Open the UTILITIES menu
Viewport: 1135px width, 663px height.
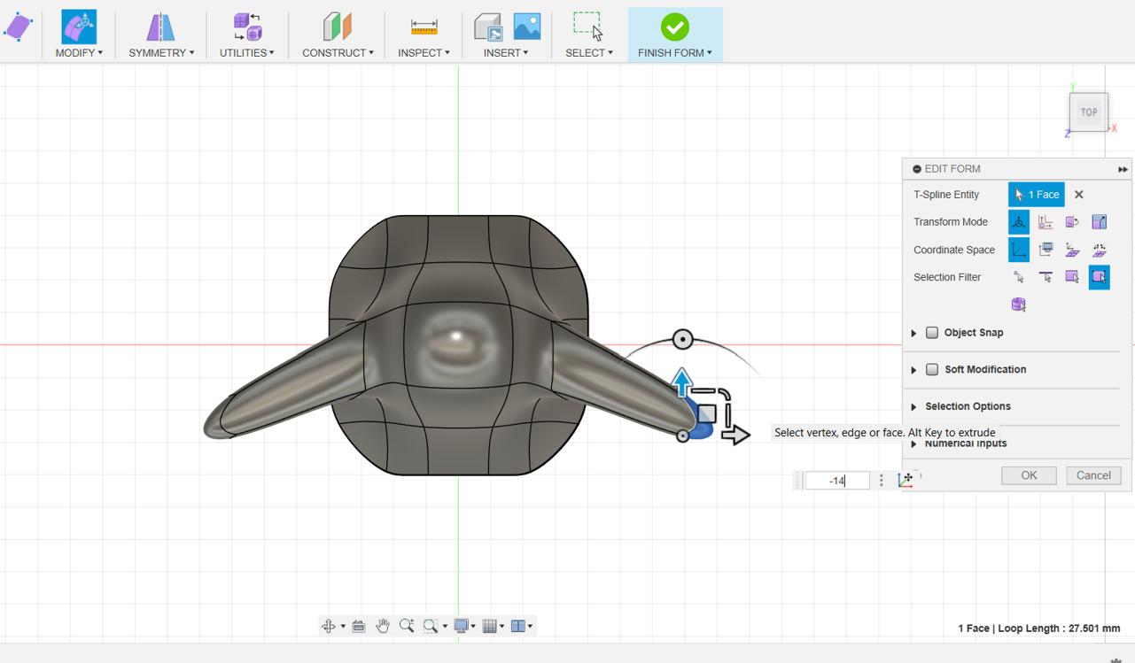point(247,53)
